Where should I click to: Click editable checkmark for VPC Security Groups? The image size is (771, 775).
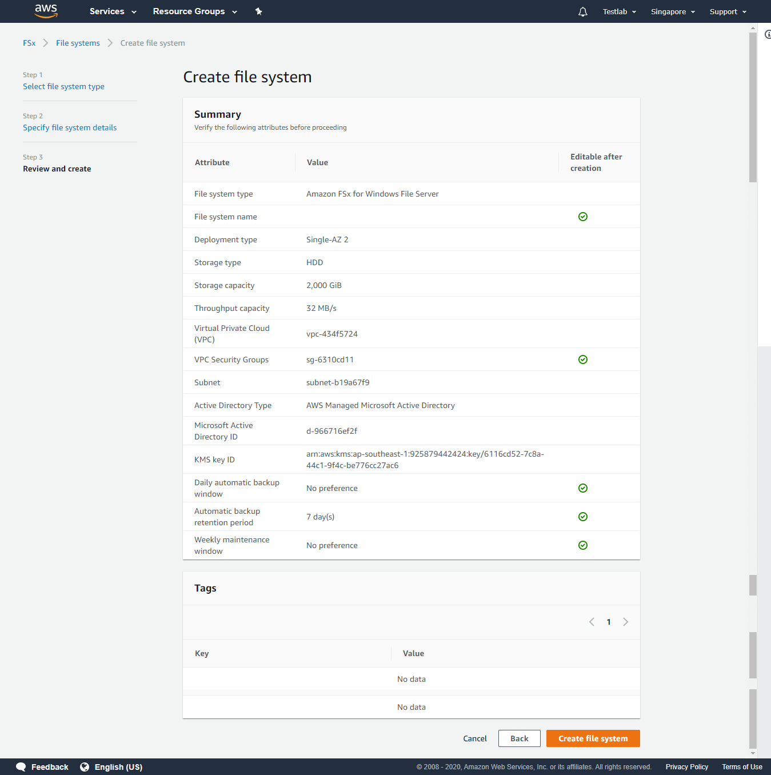(x=583, y=359)
